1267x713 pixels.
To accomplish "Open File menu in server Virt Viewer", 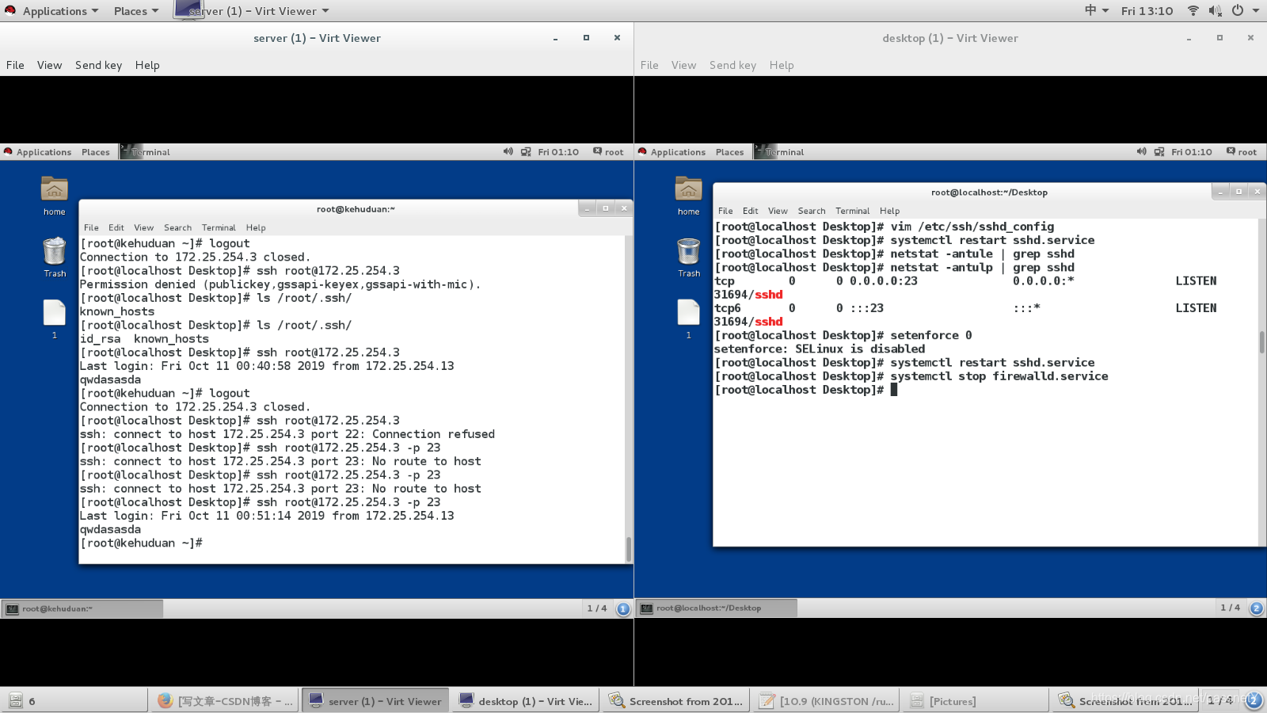I will [15, 65].
